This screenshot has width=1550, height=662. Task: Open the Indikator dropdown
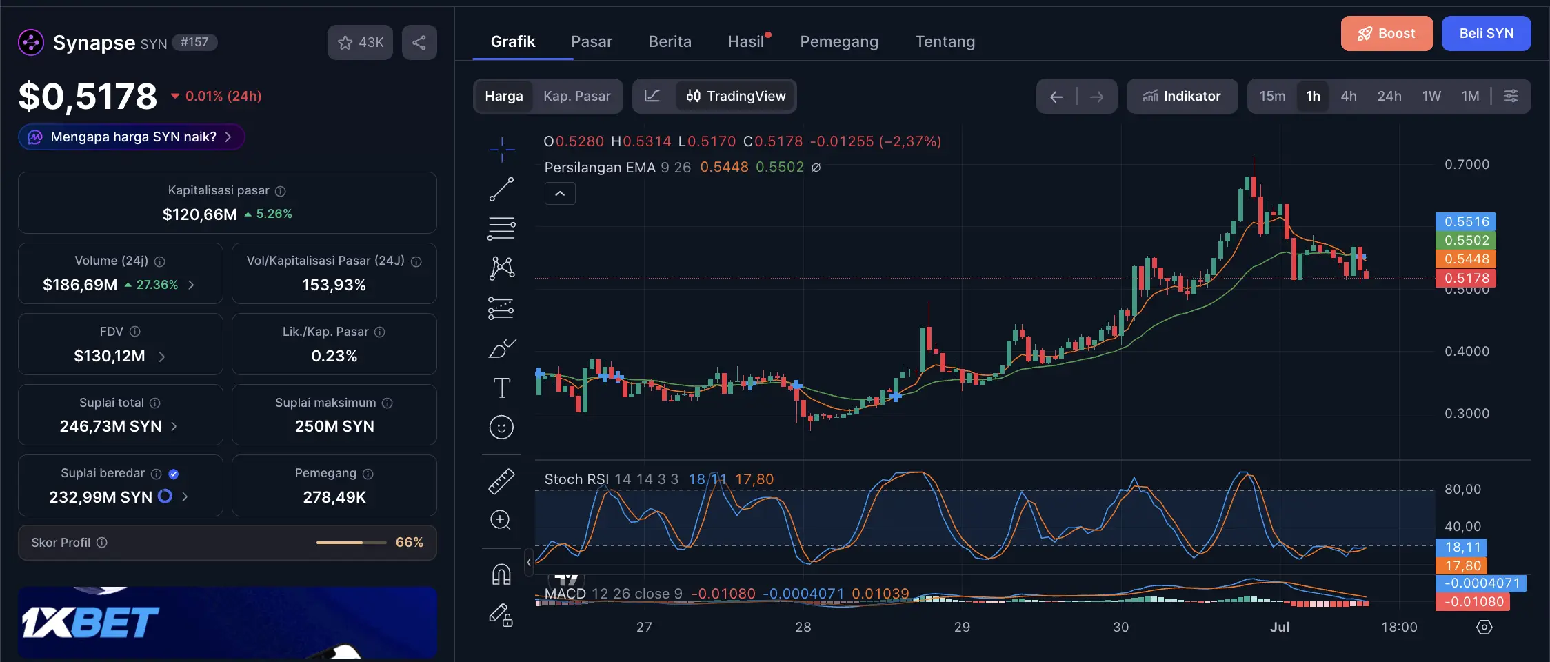coord(1182,96)
